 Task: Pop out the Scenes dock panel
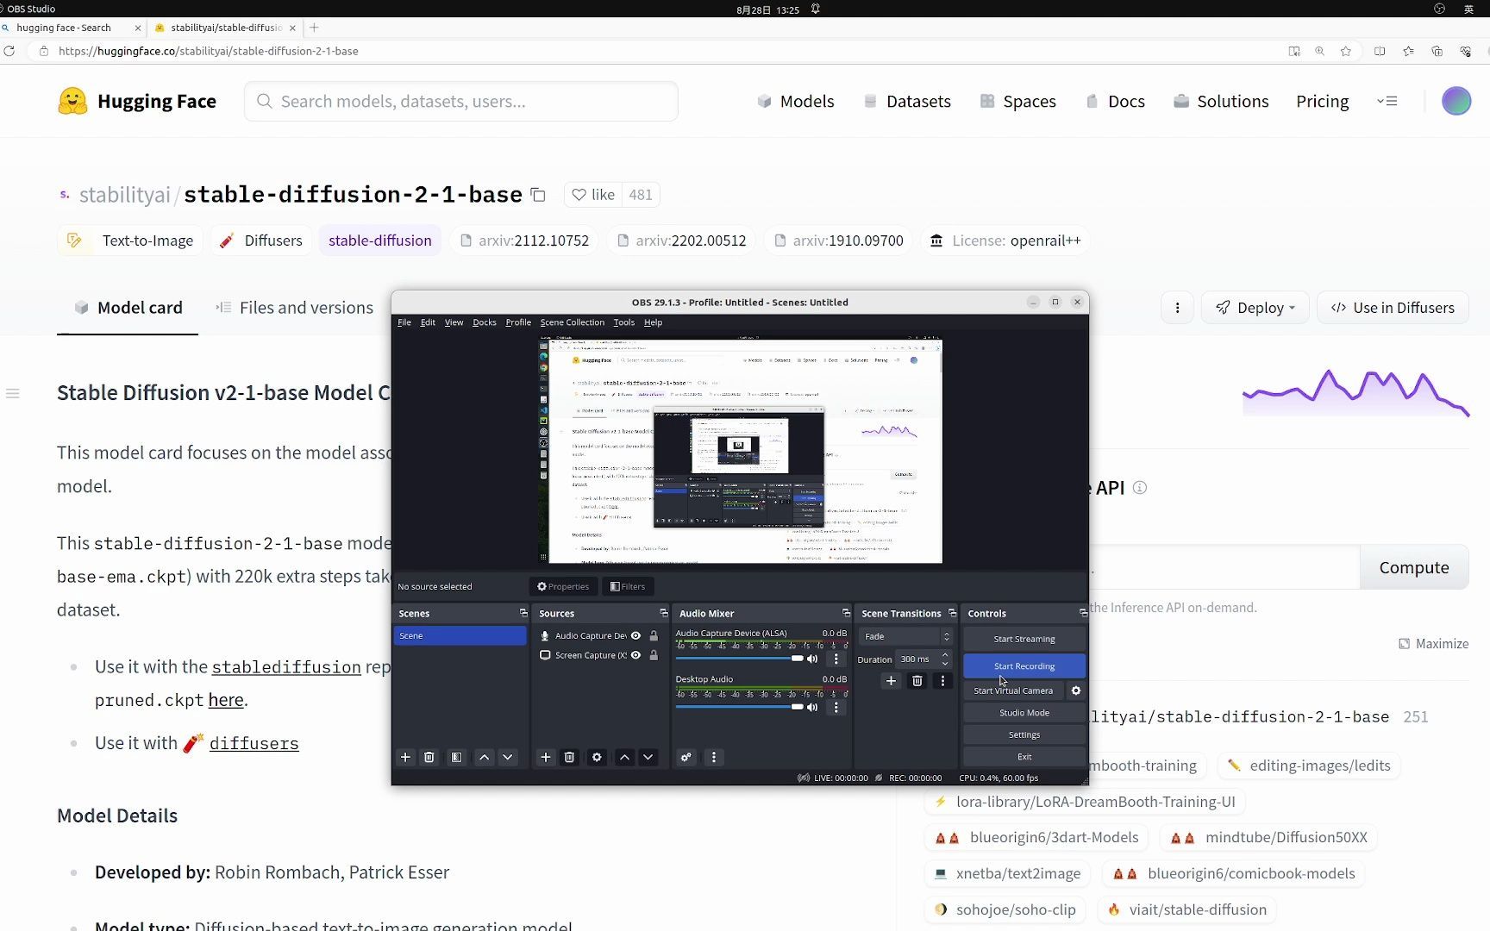point(523,613)
